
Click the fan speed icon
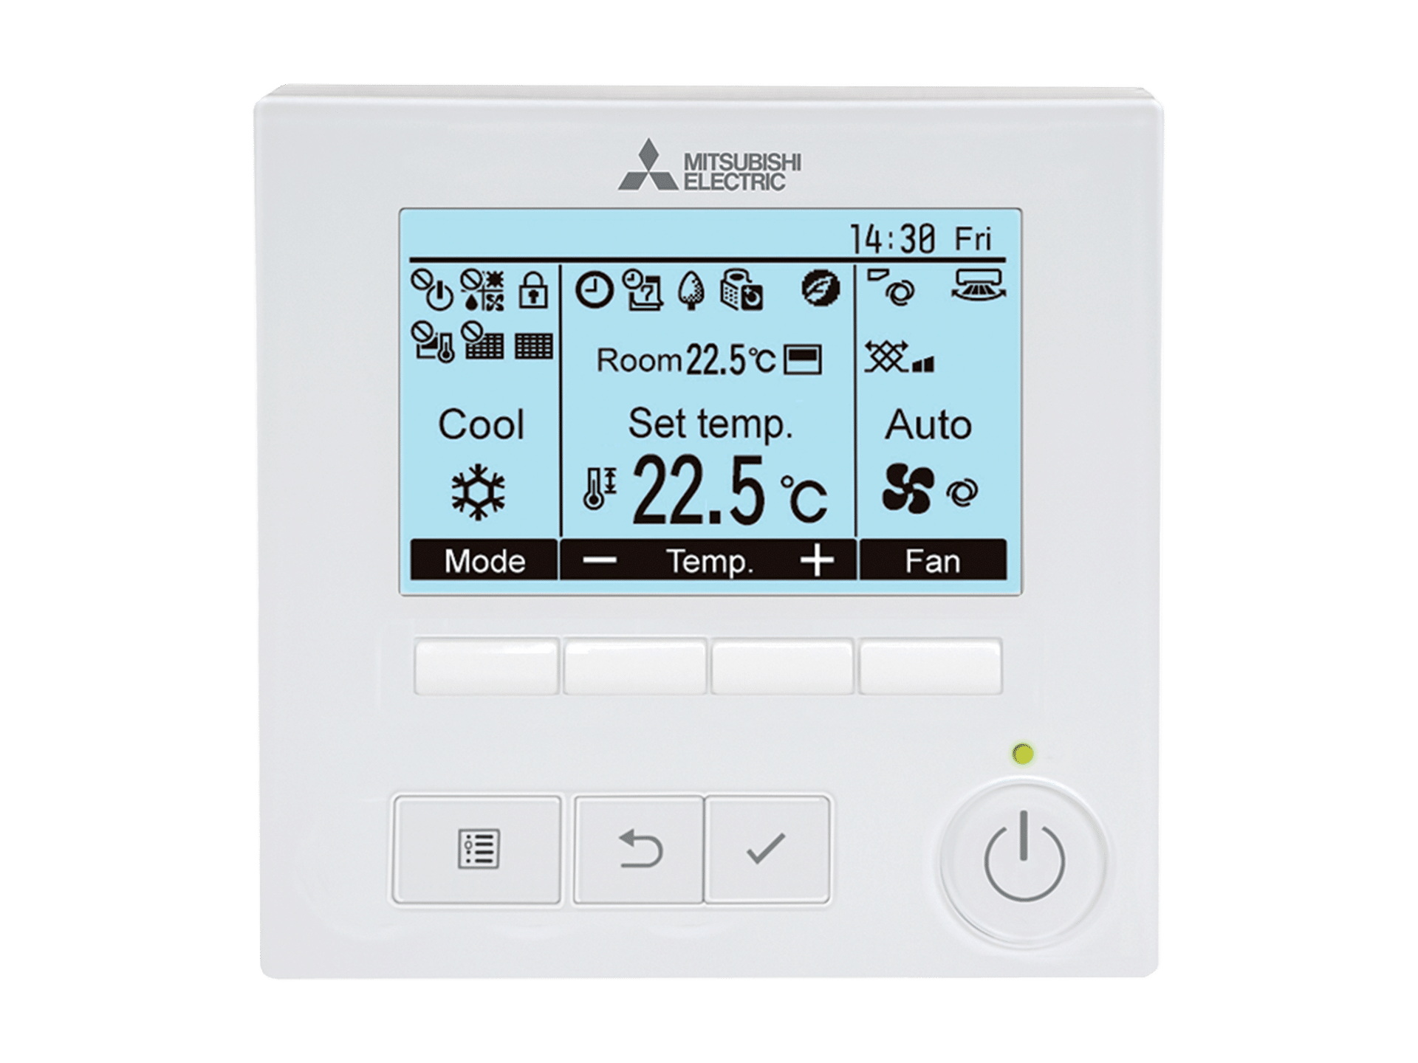pyautogui.click(x=908, y=489)
